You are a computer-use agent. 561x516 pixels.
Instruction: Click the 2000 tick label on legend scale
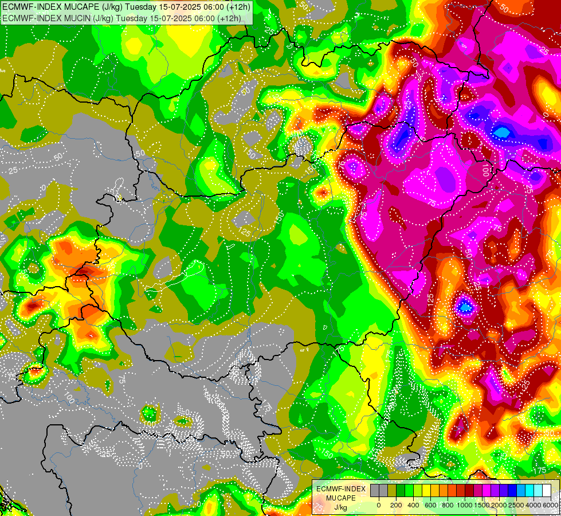pyautogui.click(x=499, y=505)
